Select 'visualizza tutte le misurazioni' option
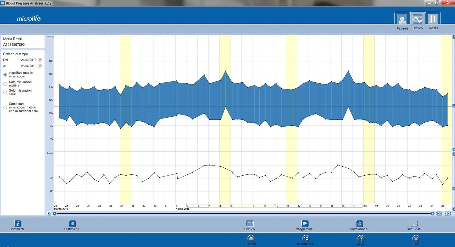 [x=5, y=75]
